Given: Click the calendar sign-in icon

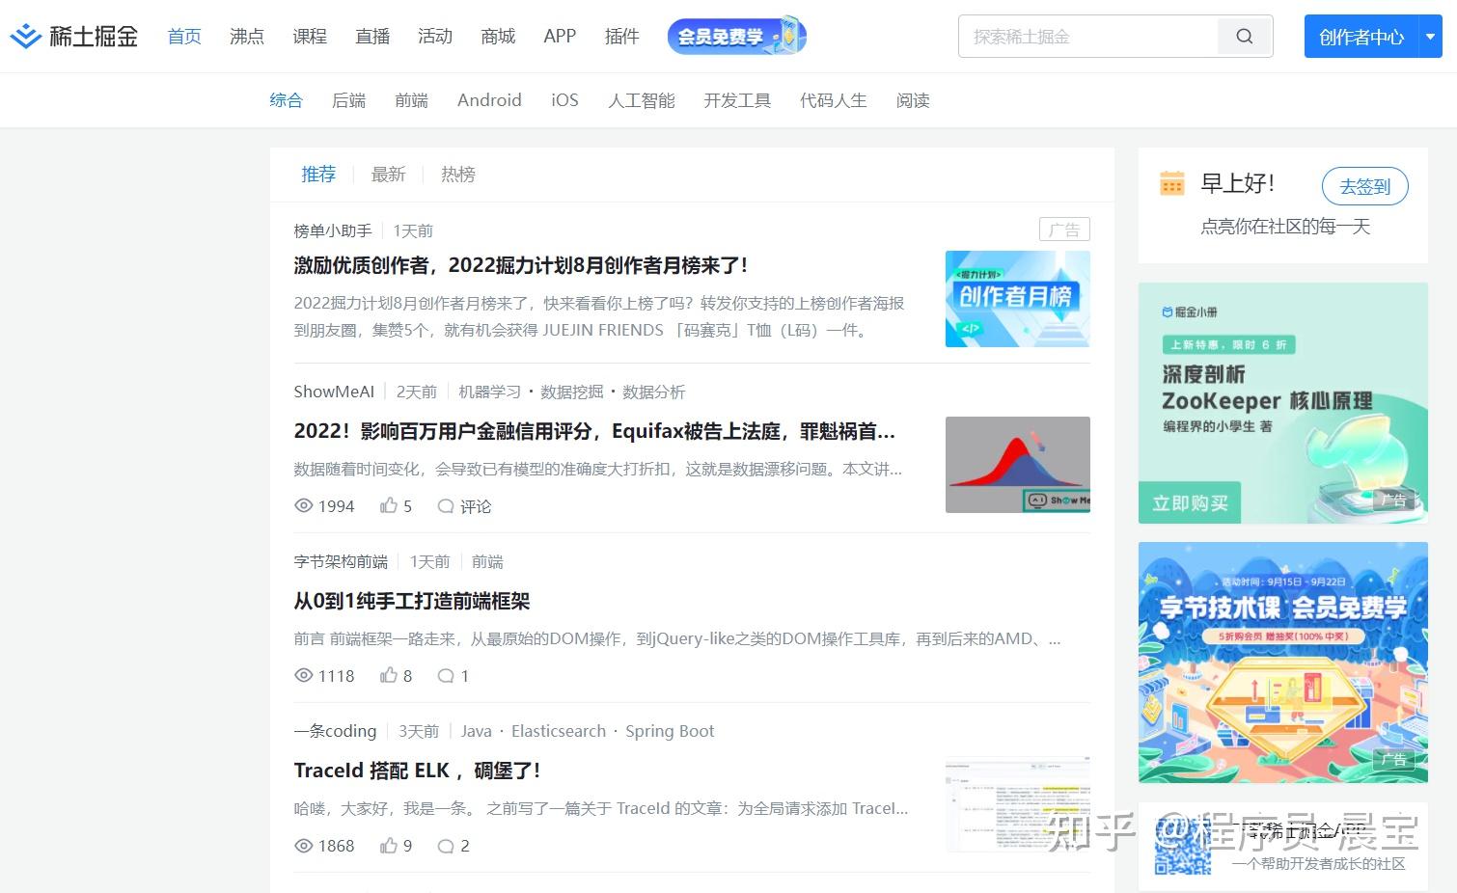Looking at the screenshot, I should pyautogui.click(x=1171, y=182).
